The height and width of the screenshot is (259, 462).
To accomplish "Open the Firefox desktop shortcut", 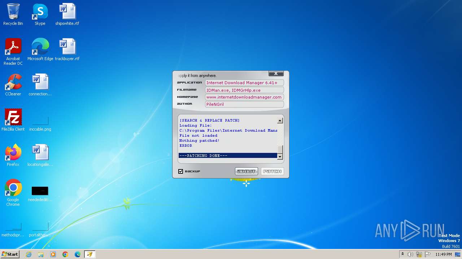I will [x=13, y=155].
